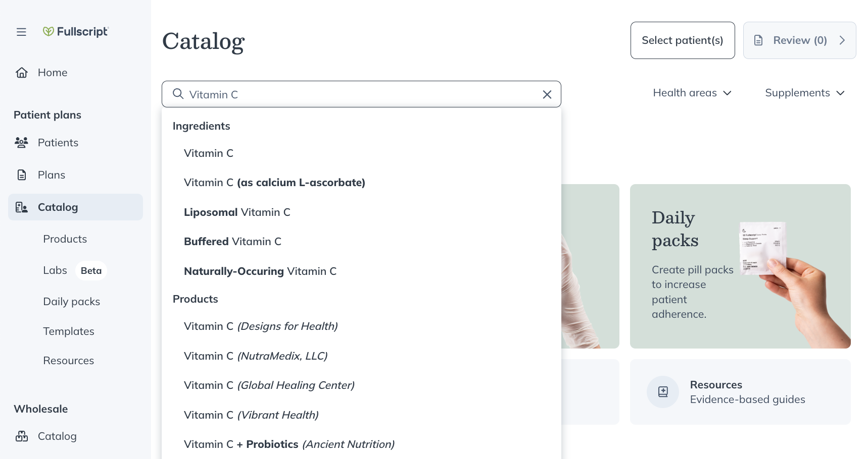Choose Vitamin C (Designs for Health) product
The image size is (867, 459).
click(x=261, y=326)
